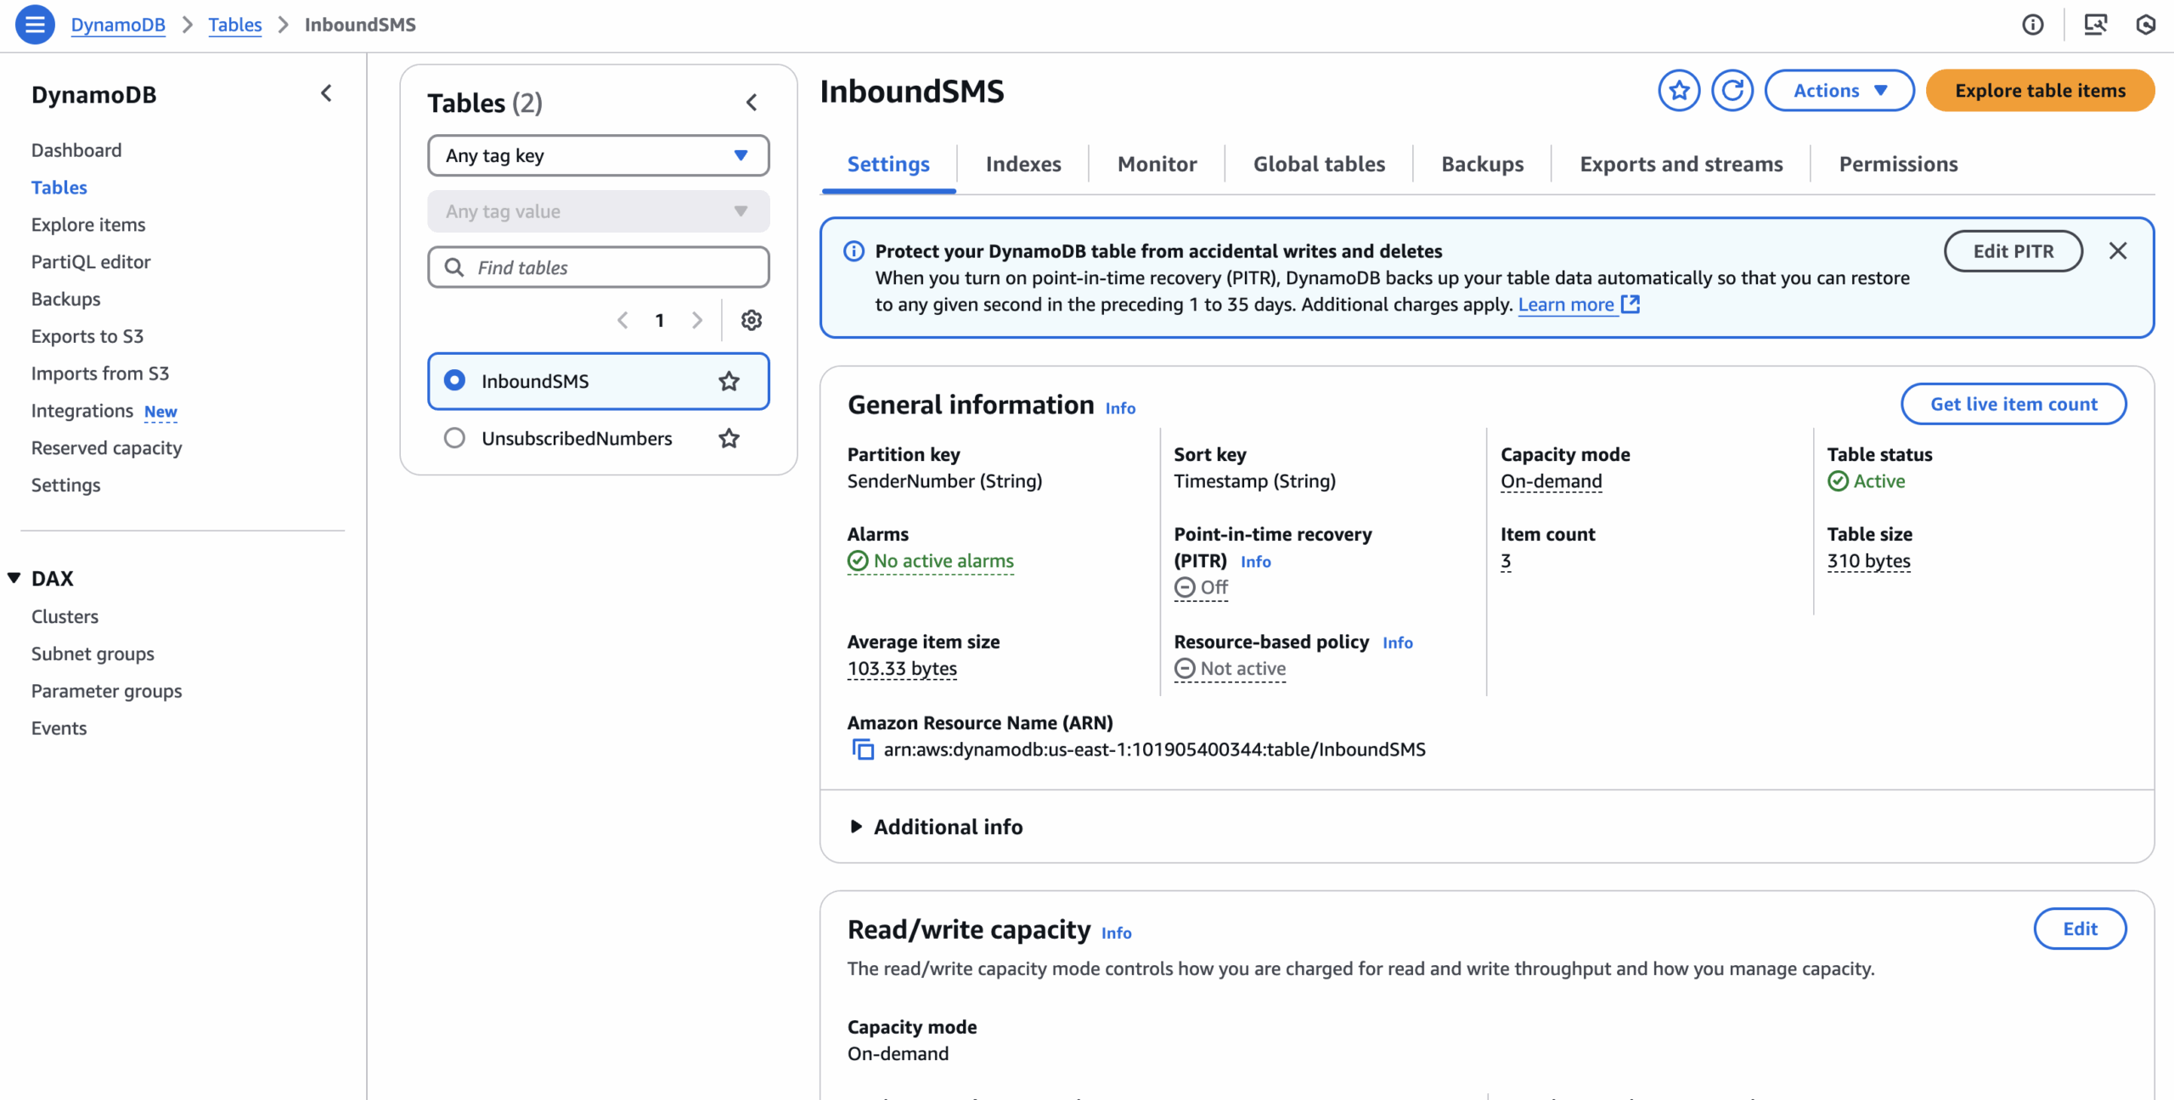
Task: Go to next page of tables list
Action: tap(697, 320)
